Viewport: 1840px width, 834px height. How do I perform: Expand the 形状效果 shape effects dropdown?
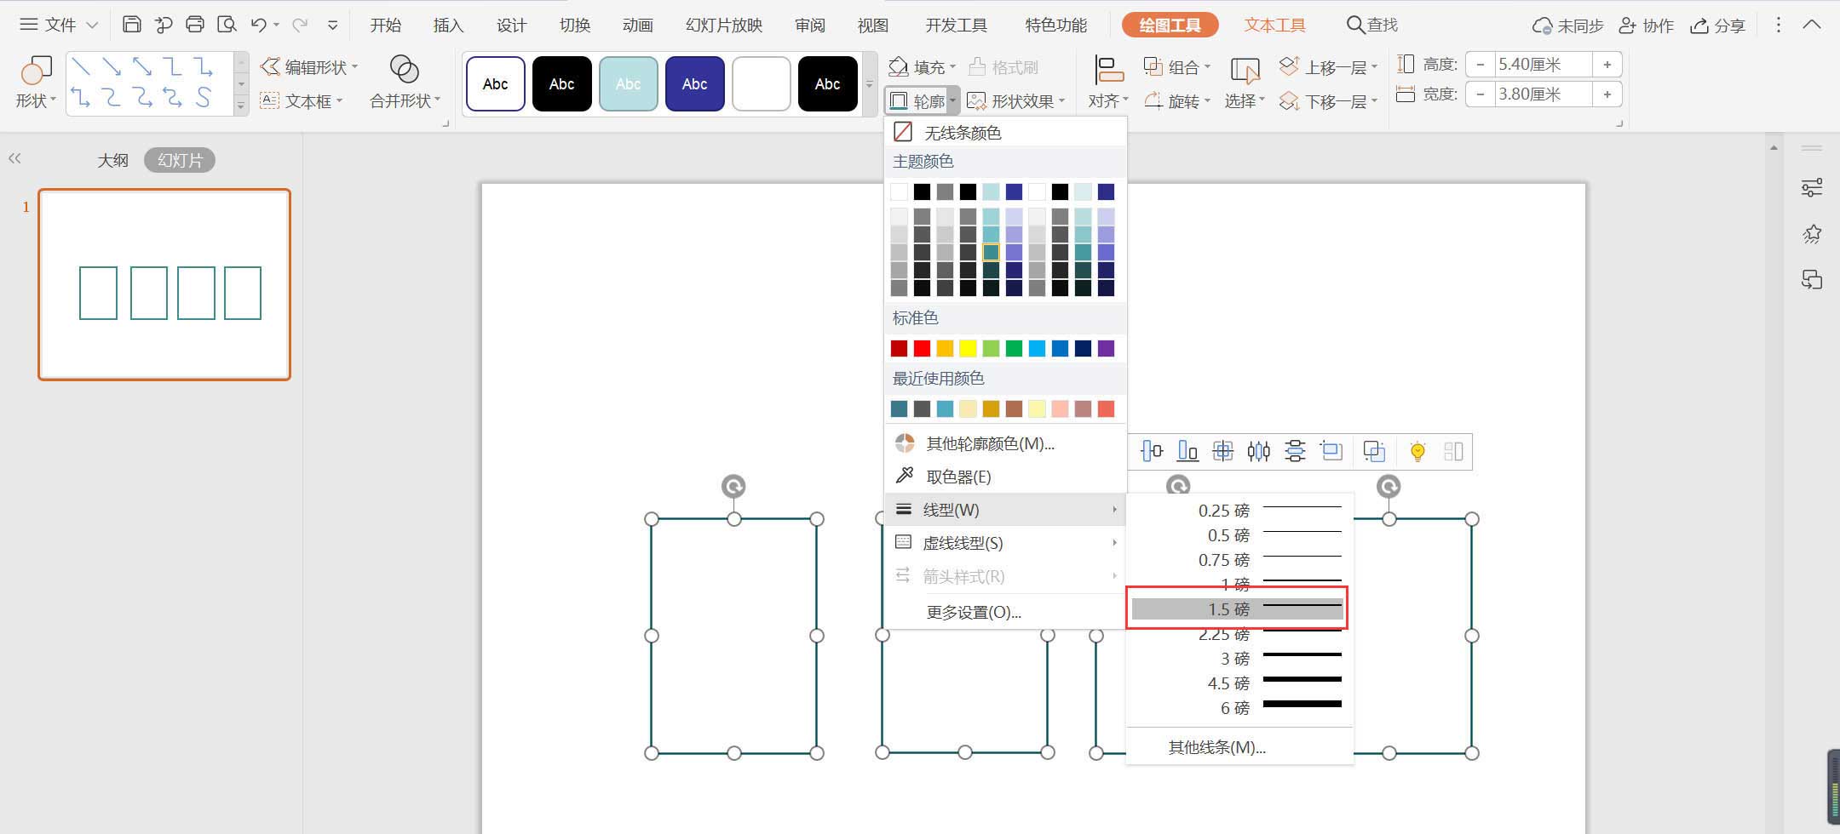(x=1016, y=101)
